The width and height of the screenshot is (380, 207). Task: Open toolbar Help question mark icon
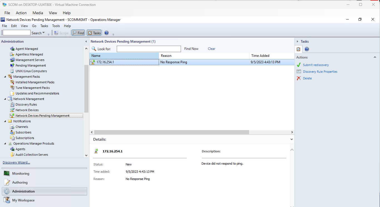tap(106, 33)
